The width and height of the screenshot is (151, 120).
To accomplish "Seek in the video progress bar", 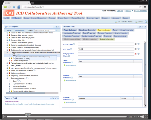I will pos(67,117).
